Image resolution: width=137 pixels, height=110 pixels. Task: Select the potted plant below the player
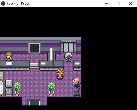(51, 89)
